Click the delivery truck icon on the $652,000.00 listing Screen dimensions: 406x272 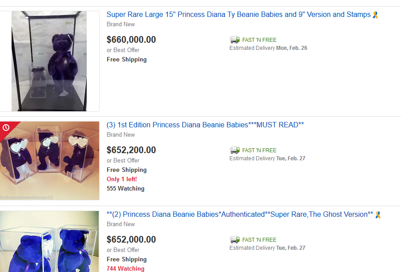coord(235,240)
